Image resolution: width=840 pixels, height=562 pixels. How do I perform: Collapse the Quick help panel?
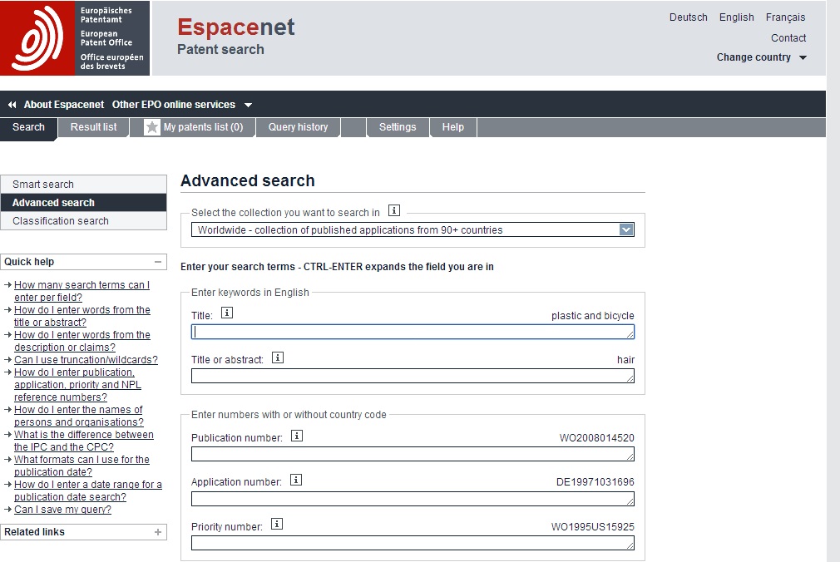point(158,262)
